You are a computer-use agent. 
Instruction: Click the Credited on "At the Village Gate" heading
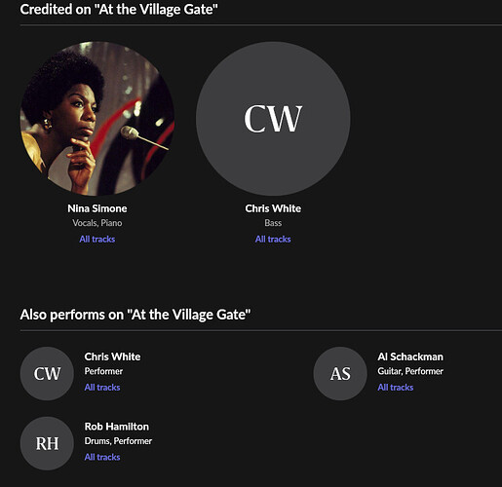(119, 9)
